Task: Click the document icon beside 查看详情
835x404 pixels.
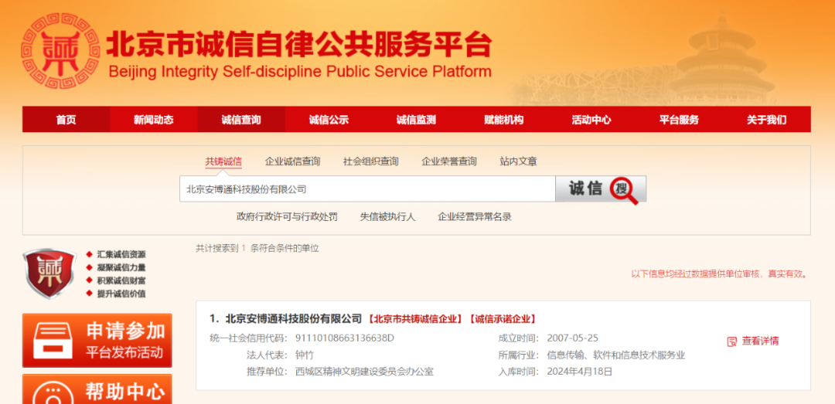Action: 731,341
